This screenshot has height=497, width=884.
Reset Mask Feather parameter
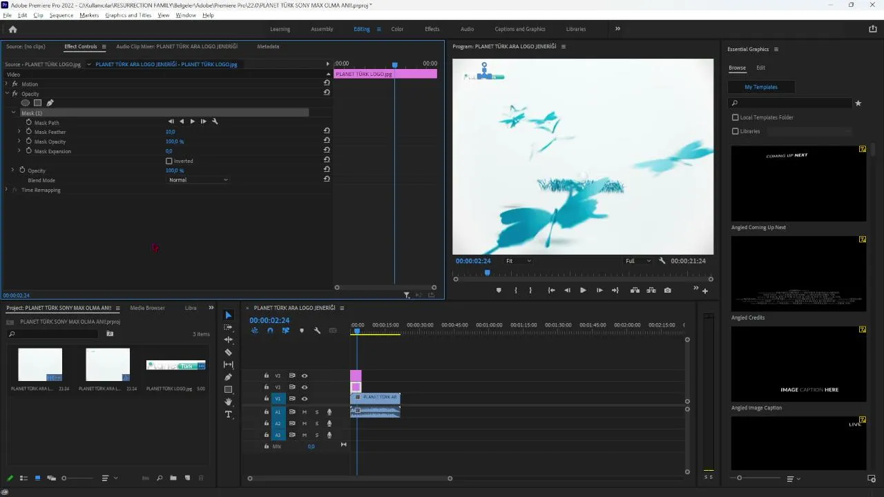[x=327, y=130]
